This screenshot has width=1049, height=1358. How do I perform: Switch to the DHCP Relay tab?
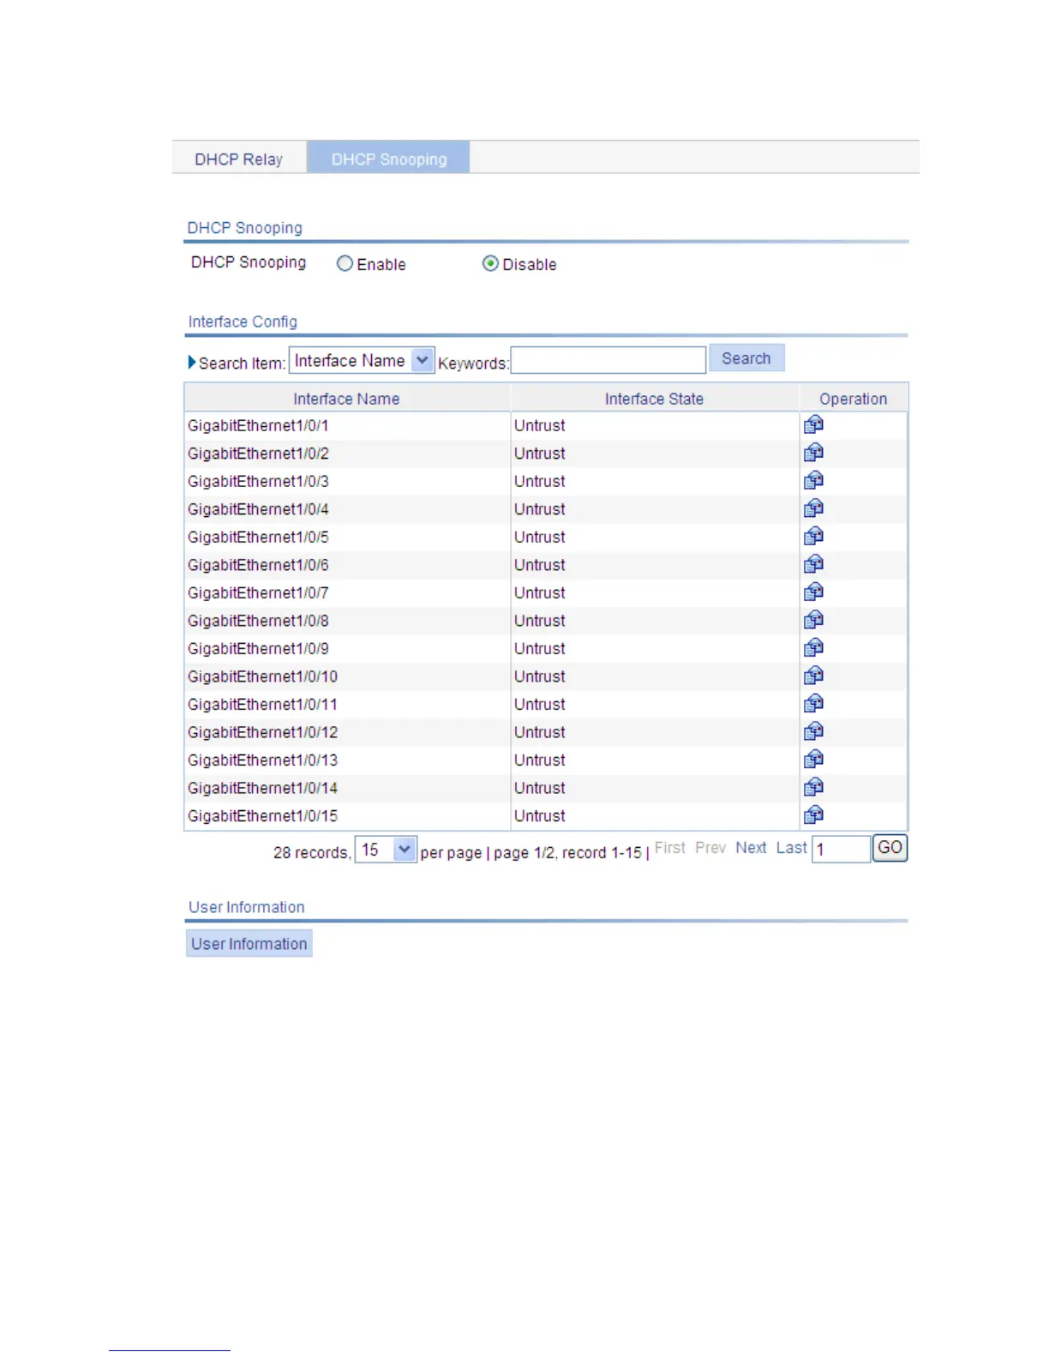pos(238,159)
